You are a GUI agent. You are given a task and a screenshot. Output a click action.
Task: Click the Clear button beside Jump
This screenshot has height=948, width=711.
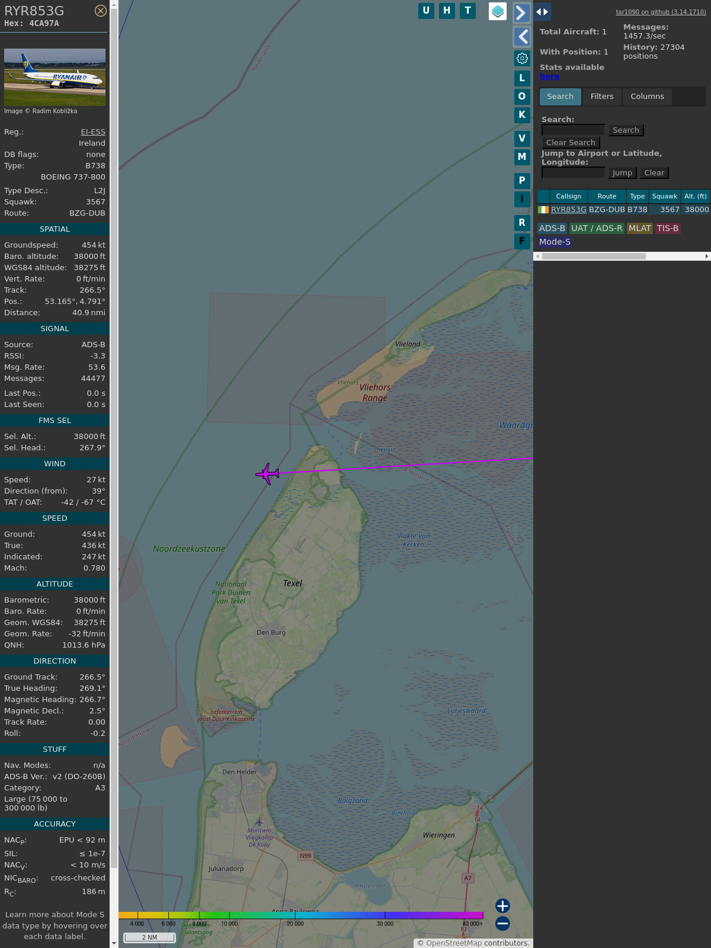click(x=654, y=173)
